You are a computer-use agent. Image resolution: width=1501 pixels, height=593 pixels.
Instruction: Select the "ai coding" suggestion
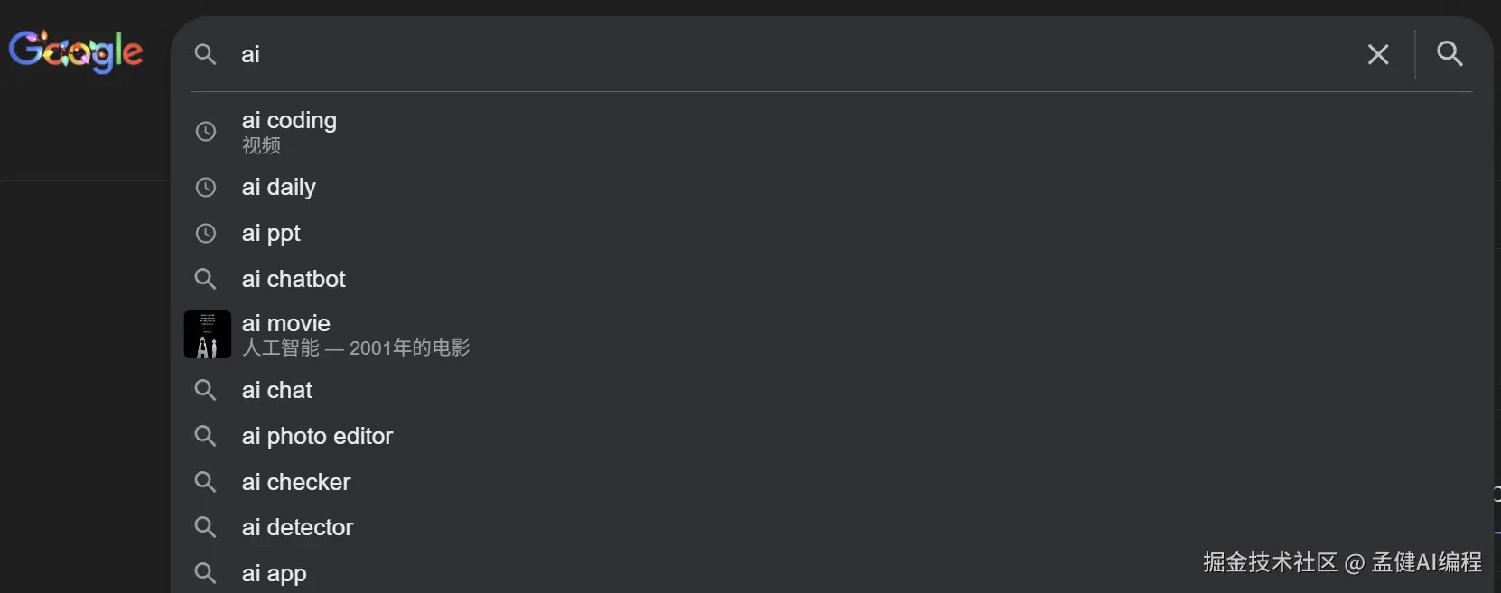click(x=289, y=121)
